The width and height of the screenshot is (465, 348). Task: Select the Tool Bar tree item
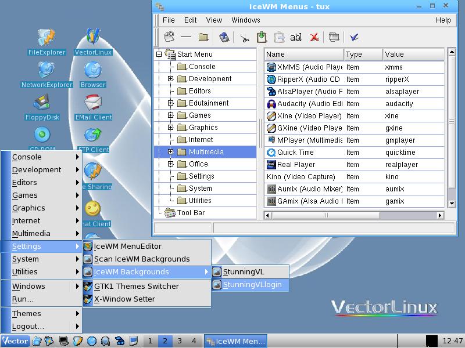[x=191, y=213]
